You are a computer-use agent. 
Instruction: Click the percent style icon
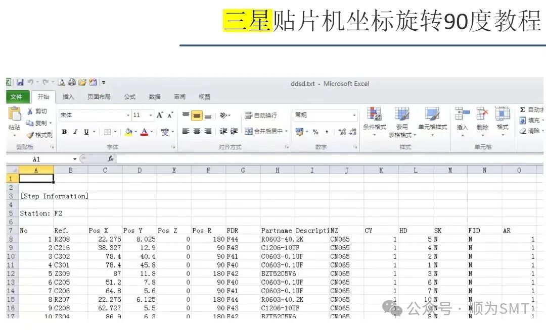tap(315, 132)
